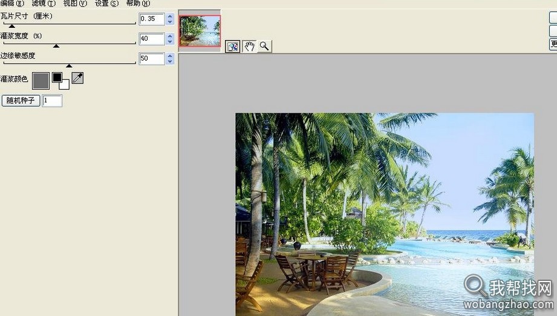Increase 边缘敏感度 with the up arrow
The width and height of the screenshot is (557, 316).
(x=170, y=56)
